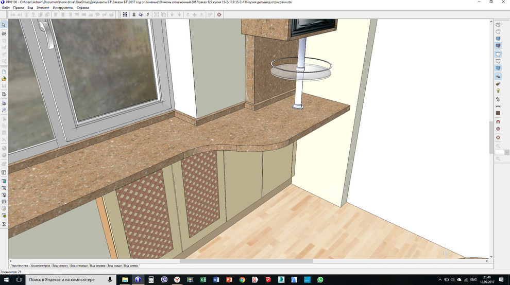Toggle the magnet snap option

coord(498,121)
